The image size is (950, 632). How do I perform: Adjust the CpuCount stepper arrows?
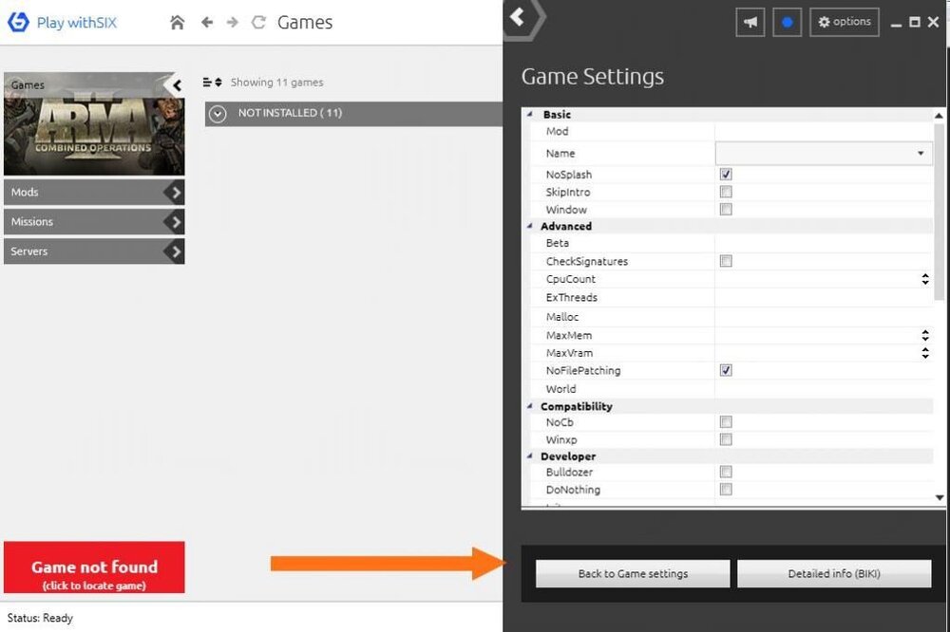[x=925, y=279]
